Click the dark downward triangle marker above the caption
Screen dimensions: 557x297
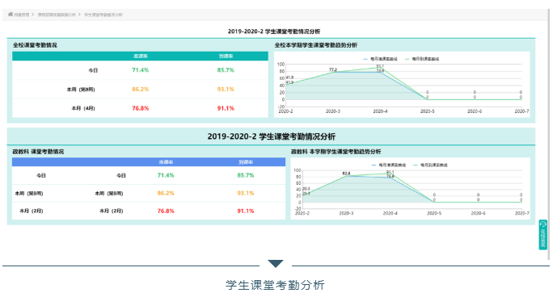coord(276,264)
